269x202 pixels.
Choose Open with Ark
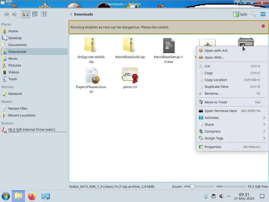(x=232, y=51)
